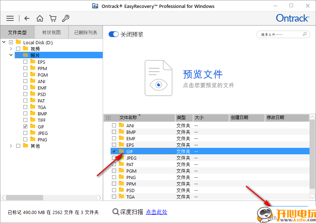Click the tree horizontal scrollbar thumb

24,198
